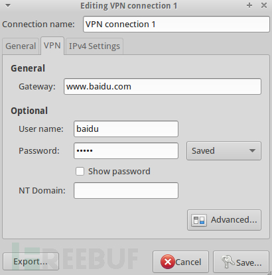Image resolution: width=272 pixels, height=275 pixels.
Task: Open the IPv4 Settings tab
Action: pyautogui.click(x=94, y=46)
